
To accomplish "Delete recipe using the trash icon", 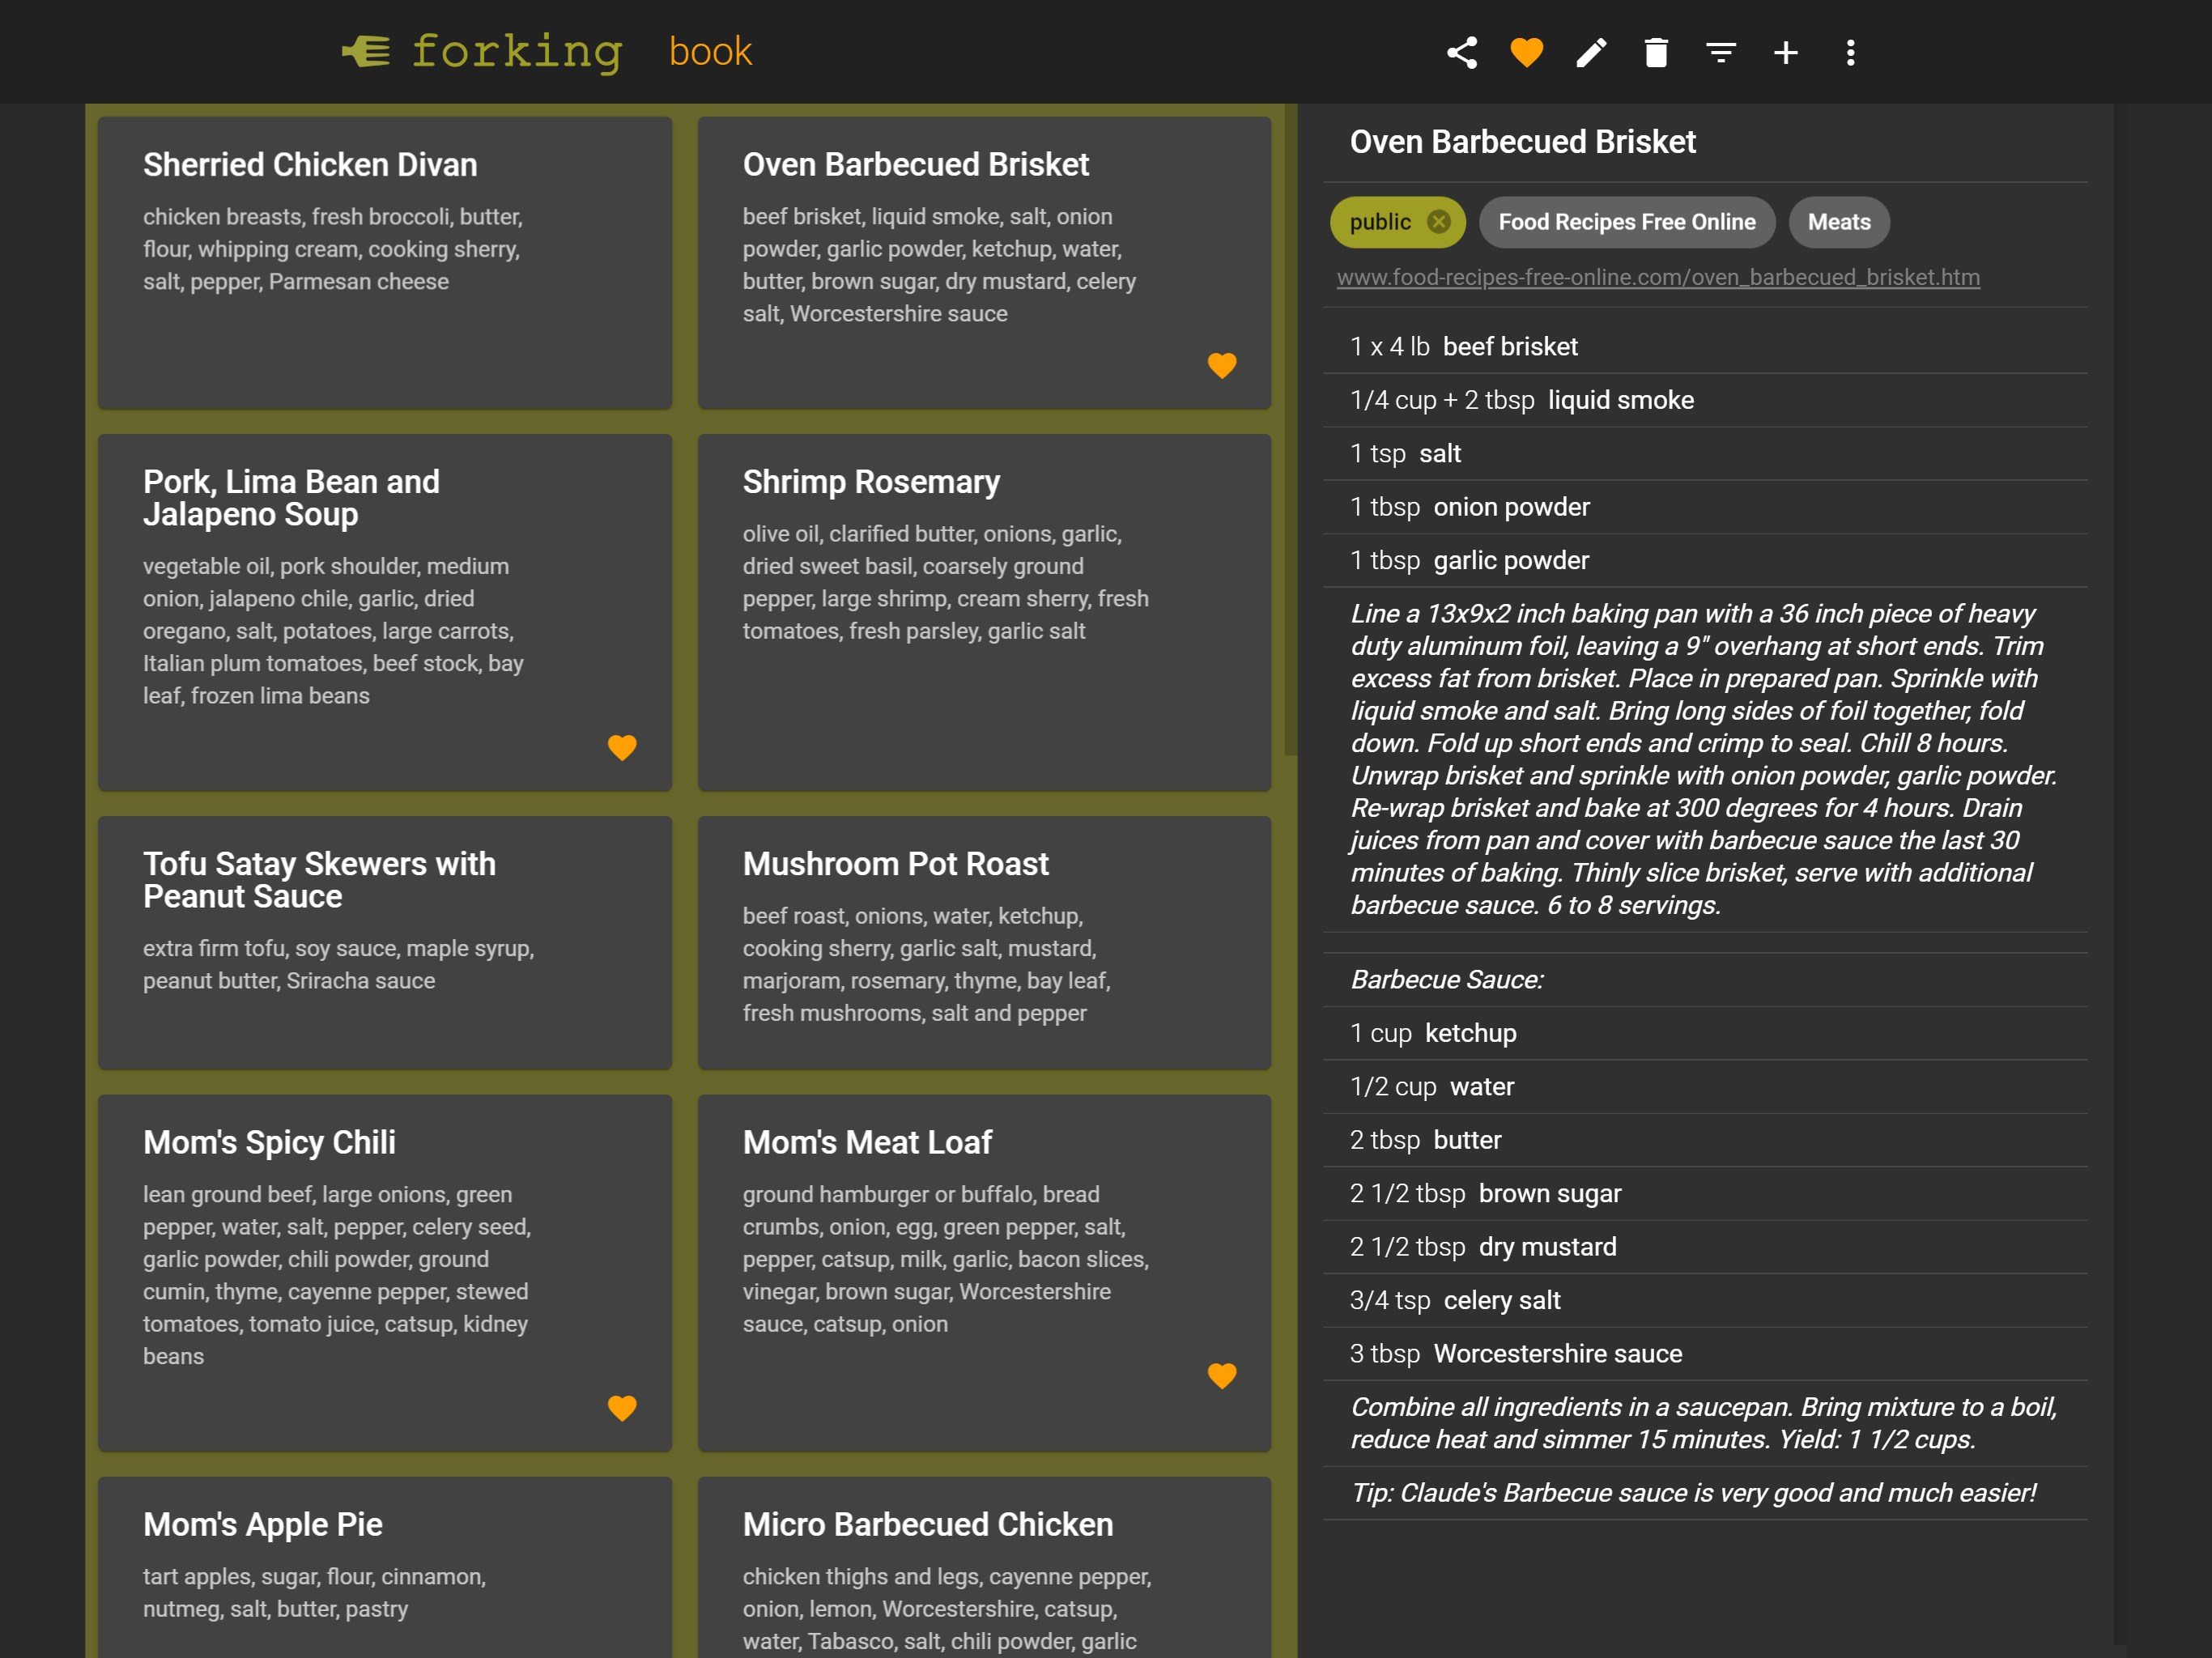I will coord(1656,52).
